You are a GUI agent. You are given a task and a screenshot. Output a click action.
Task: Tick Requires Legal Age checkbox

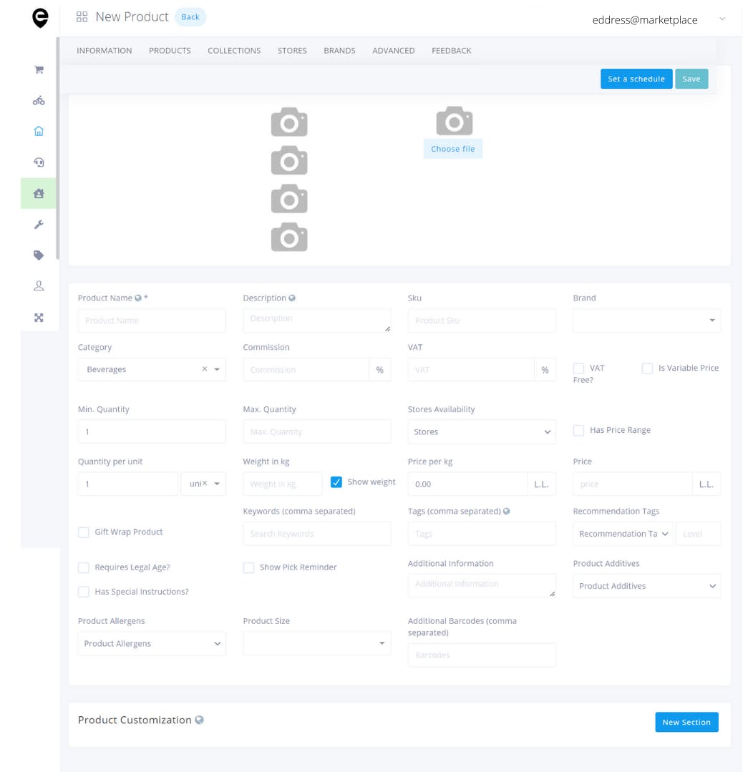84,567
